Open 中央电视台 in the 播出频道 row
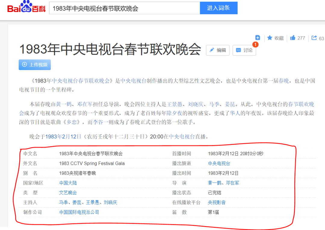 [x=219, y=164]
